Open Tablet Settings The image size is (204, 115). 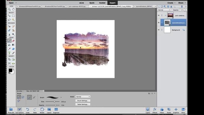click(83, 104)
